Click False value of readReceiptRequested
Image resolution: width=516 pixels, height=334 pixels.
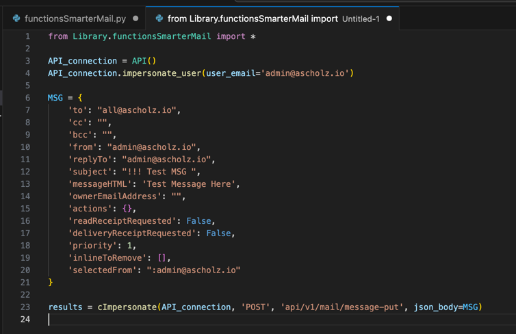(x=199, y=221)
